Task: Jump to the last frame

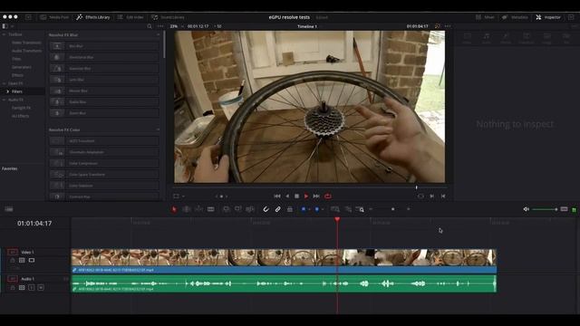Action: pyautogui.click(x=316, y=197)
